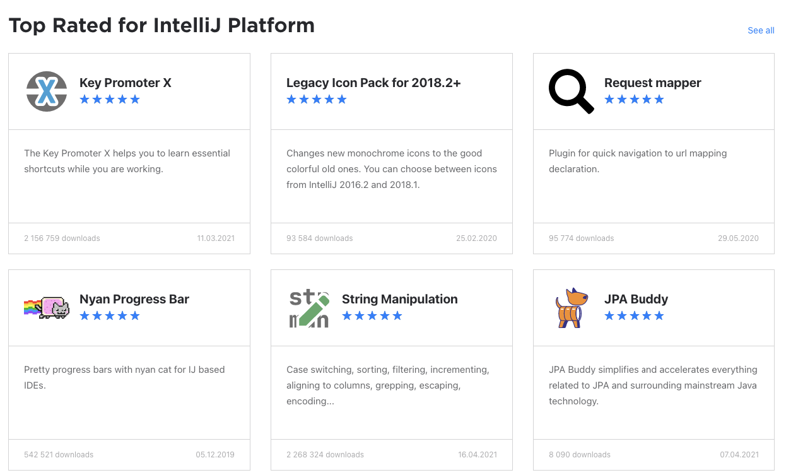Click the star rating under Request mapper
The height and width of the screenshot is (475, 786).
tap(635, 99)
